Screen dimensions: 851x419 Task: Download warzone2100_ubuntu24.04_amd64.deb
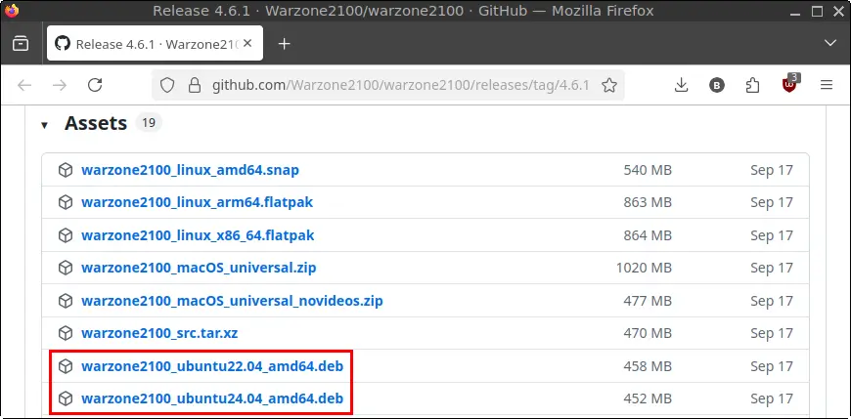211,398
